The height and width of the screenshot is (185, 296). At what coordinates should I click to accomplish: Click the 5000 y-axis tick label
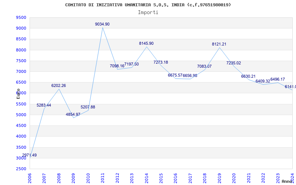(21, 115)
